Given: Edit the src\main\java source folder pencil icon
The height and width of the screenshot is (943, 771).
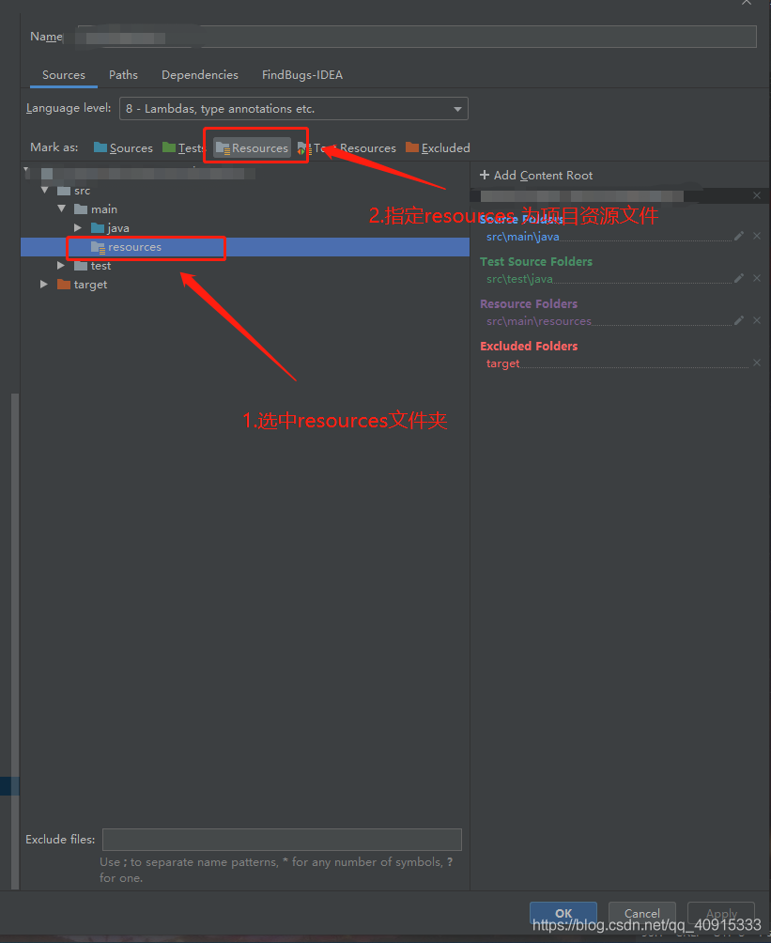Looking at the screenshot, I should click(x=740, y=237).
